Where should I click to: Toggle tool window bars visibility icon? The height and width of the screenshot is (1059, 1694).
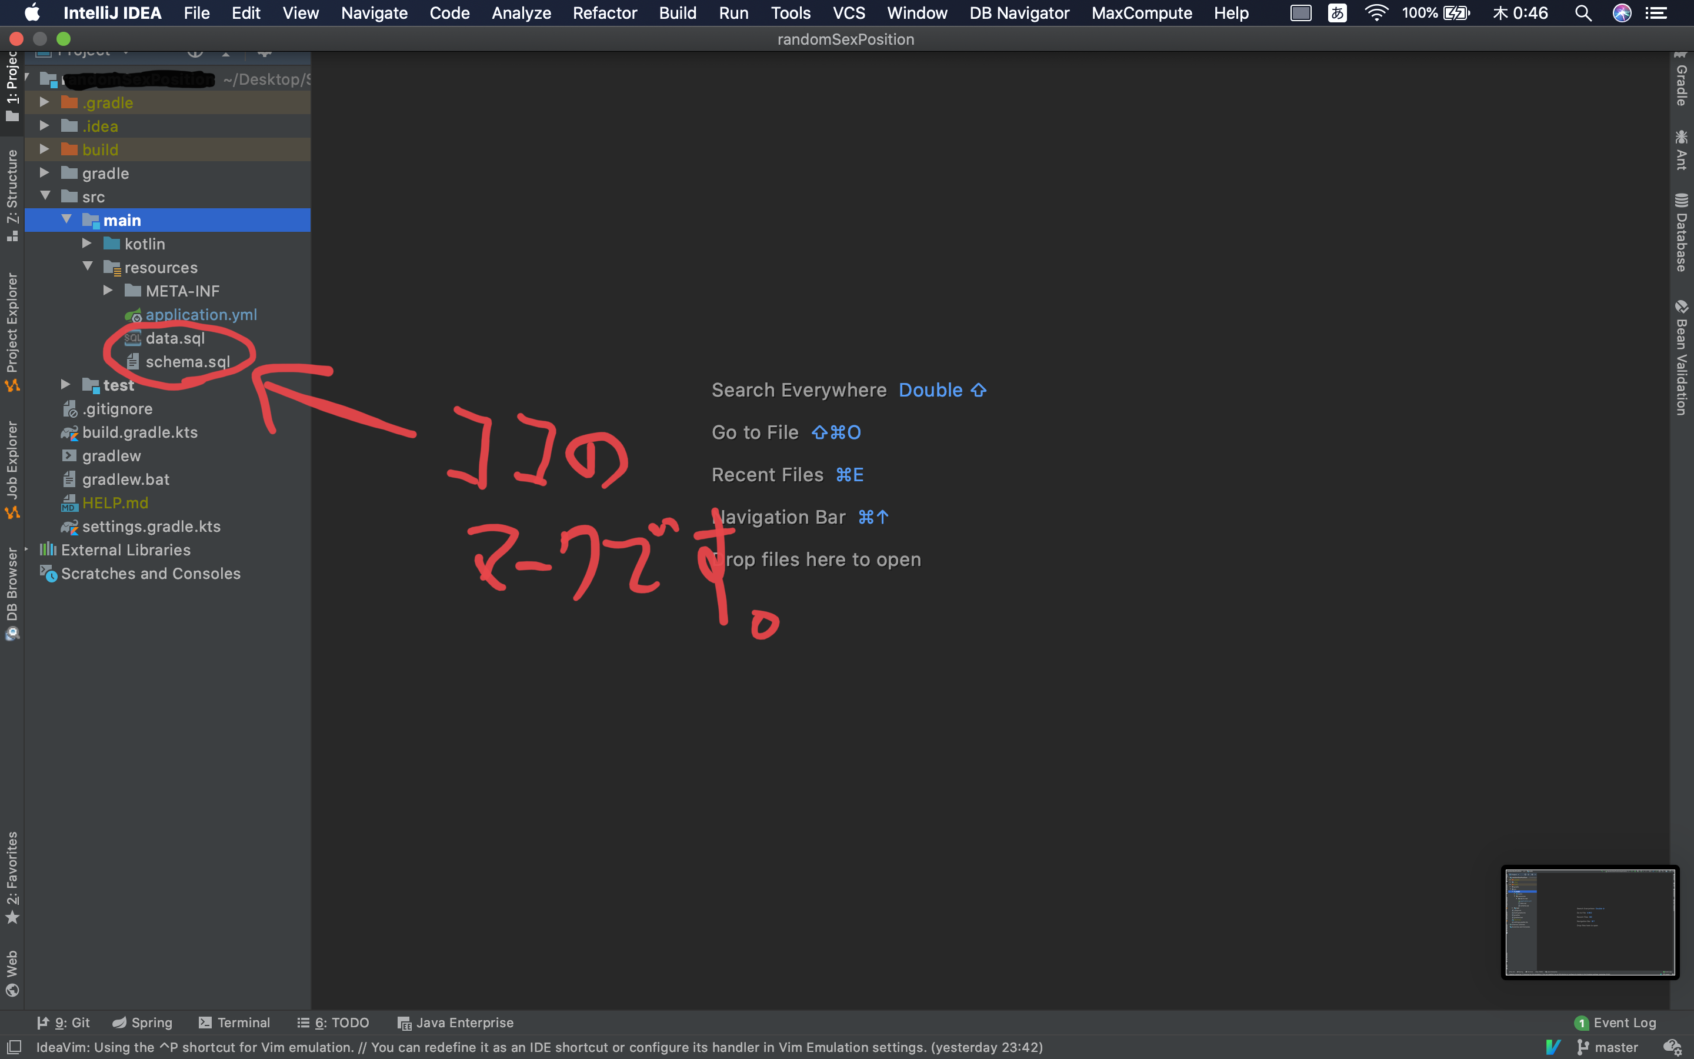(14, 1047)
